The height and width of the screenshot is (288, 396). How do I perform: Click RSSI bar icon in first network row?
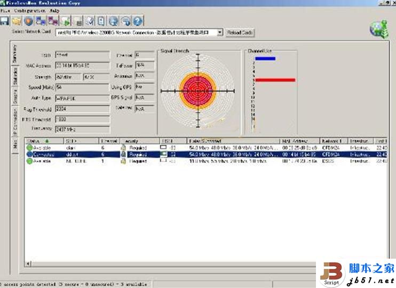pyautogui.click(x=163, y=147)
